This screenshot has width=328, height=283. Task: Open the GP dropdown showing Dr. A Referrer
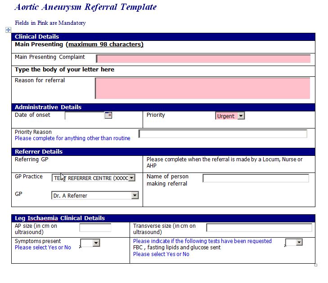coord(135,195)
